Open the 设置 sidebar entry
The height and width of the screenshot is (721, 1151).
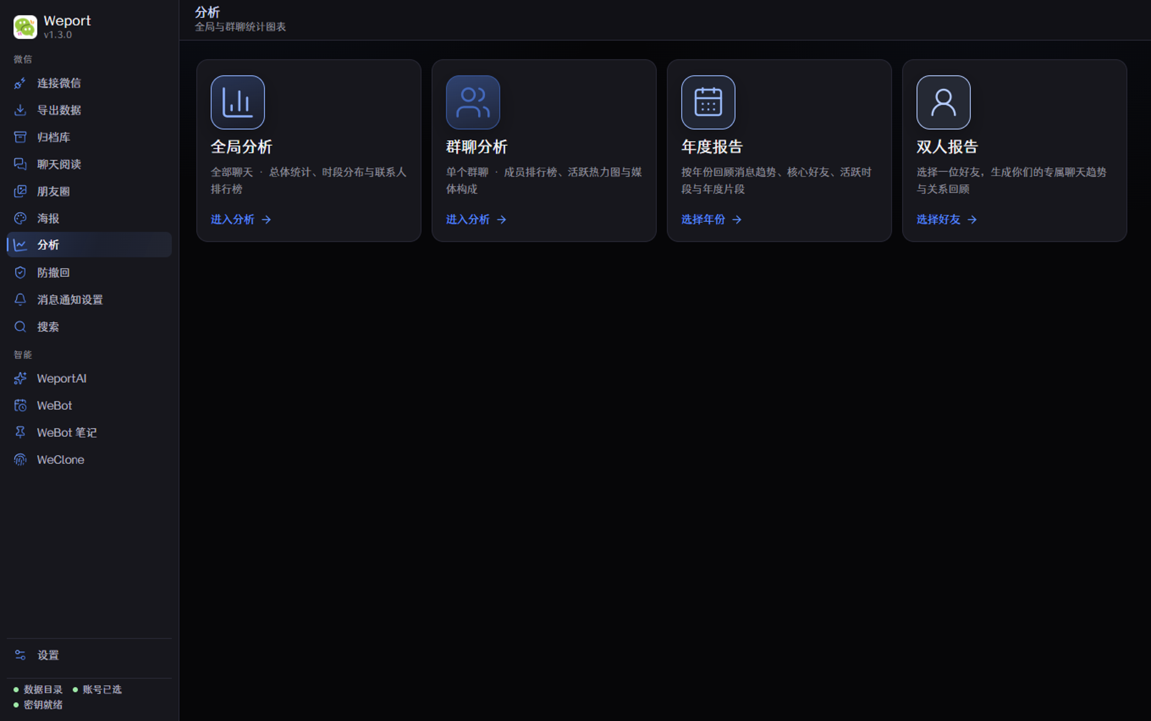(x=89, y=655)
